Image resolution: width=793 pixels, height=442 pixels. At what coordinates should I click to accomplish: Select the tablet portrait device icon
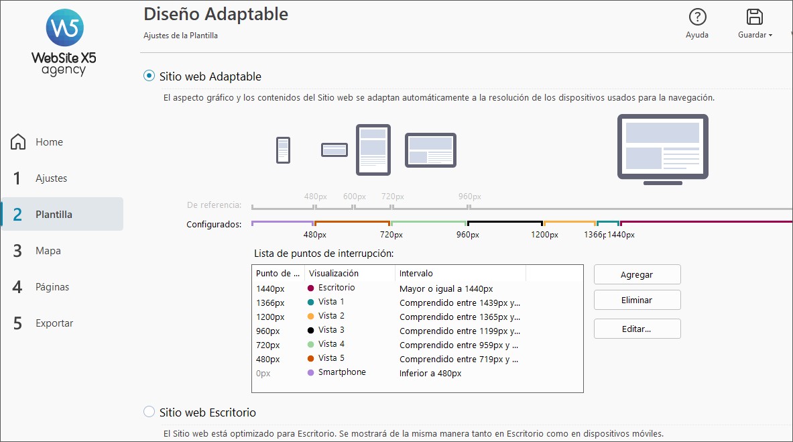[x=373, y=150]
